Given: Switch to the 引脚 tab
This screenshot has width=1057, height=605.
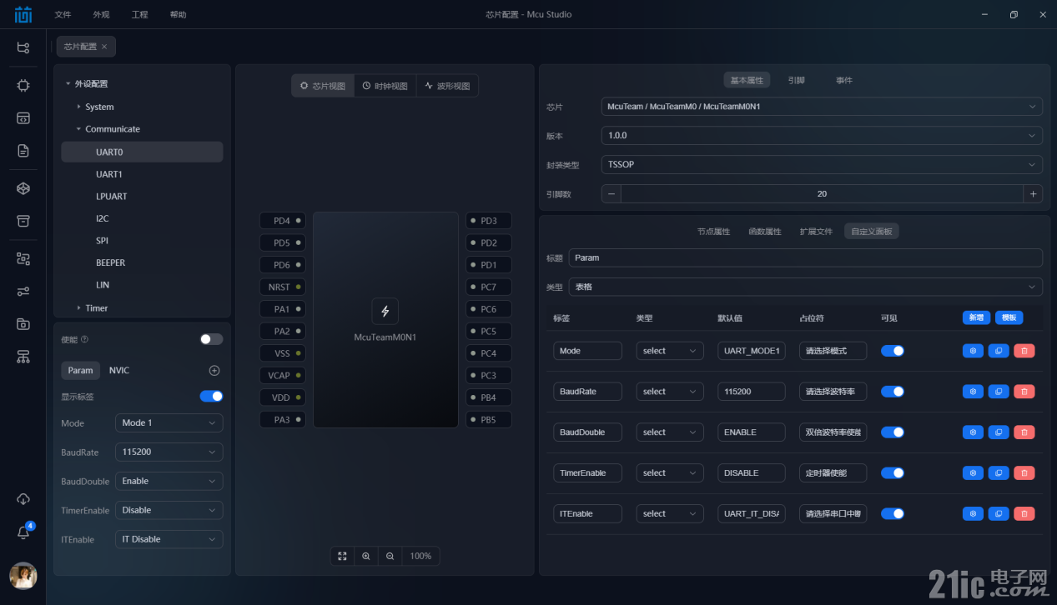Looking at the screenshot, I should pyautogui.click(x=796, y=81).
